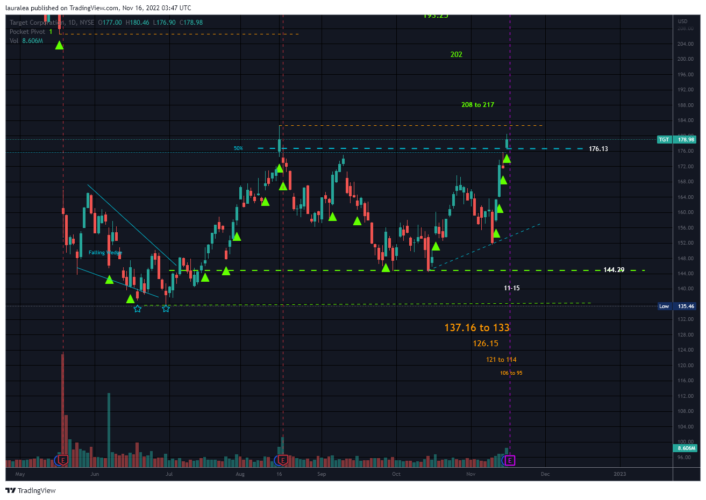The image size is (706, 500).
Task: Click the Oct label on time axis
Action: point(396,474)
